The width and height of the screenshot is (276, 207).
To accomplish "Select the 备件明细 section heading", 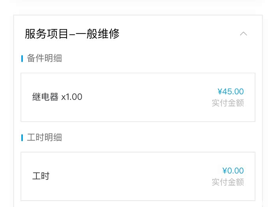I will 45,58.
